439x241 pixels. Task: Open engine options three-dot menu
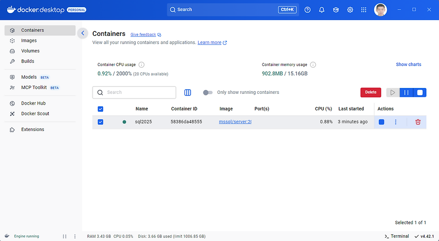click(x=75, y=236)
